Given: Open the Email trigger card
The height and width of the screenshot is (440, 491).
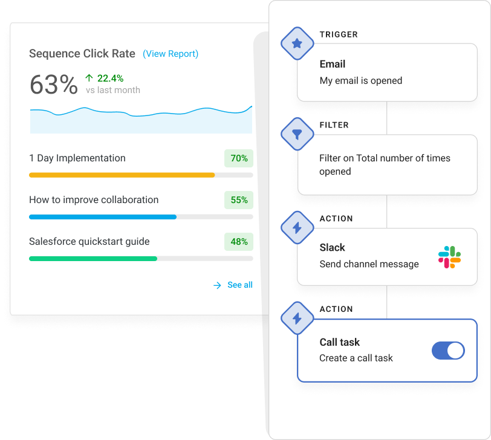Looking at the screenshot, I should pyautogui.click(x=387, y=73).
